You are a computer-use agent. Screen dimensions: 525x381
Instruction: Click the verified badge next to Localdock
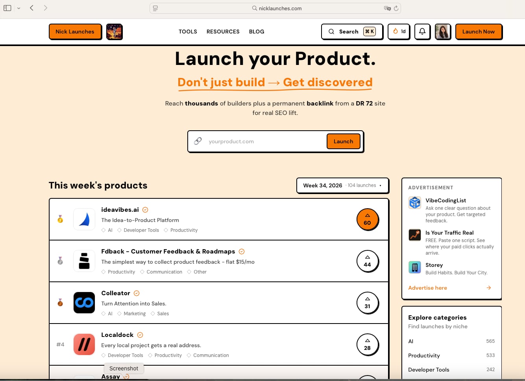click(140, 335)
